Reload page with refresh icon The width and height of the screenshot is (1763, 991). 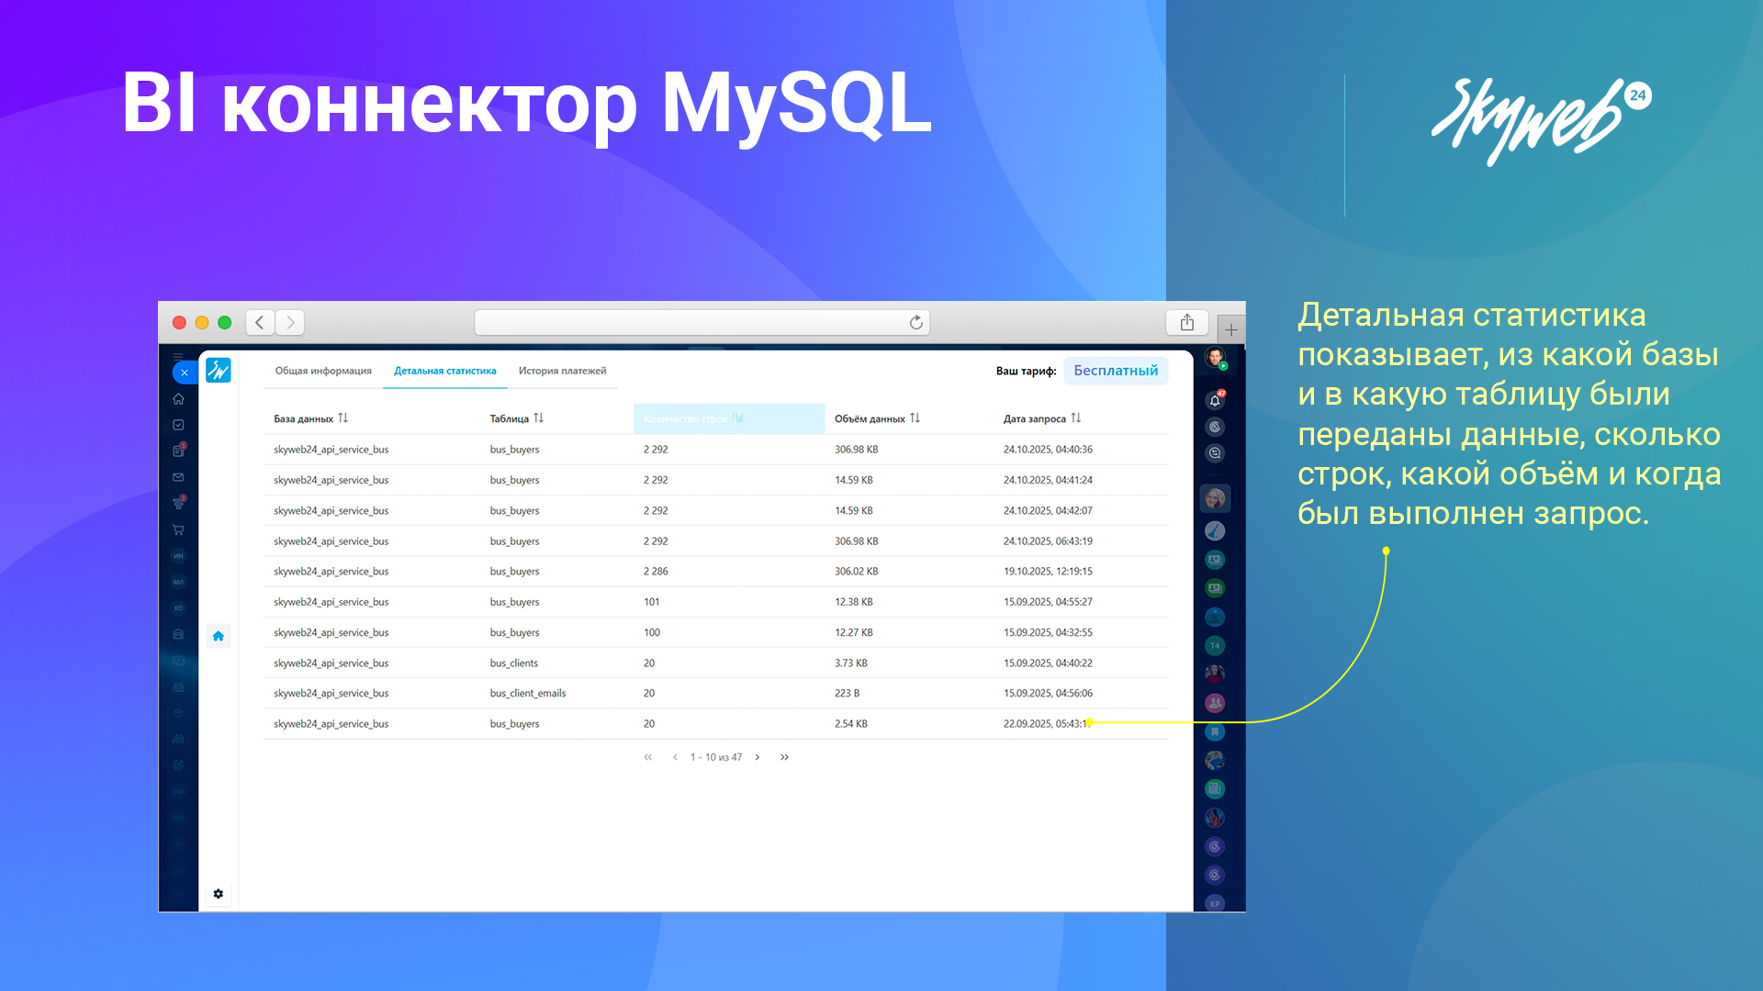pos(915,322)
